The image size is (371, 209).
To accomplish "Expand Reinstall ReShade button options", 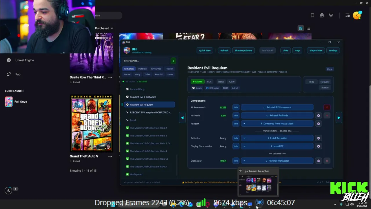I will (277, 116).
